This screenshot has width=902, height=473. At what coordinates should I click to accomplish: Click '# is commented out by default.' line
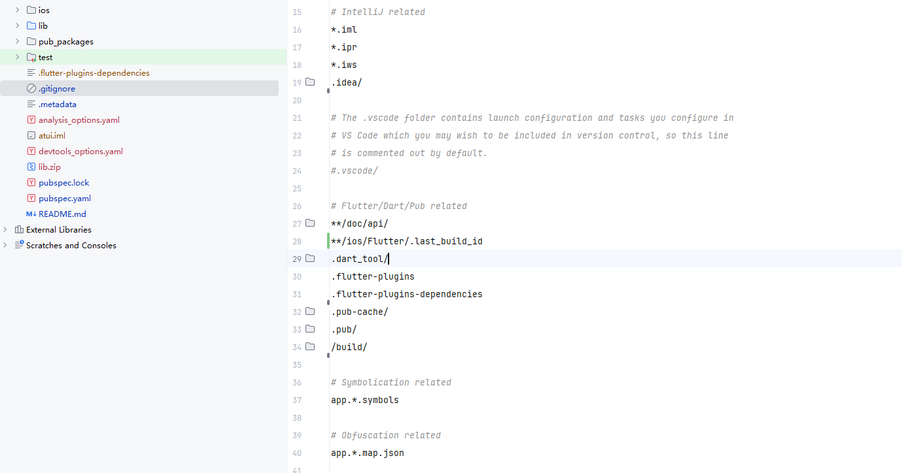[x=409, y=153]
